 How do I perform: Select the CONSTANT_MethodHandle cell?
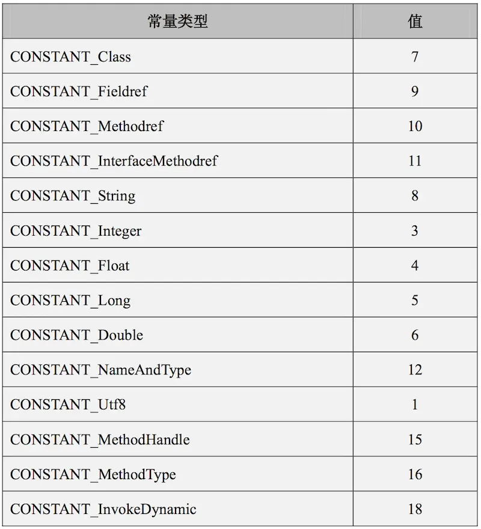[x=100, y=439]
